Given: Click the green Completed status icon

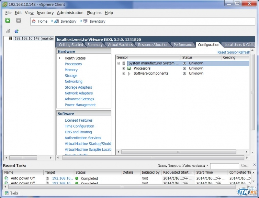Looking at the screenshot, I should 77,178.
